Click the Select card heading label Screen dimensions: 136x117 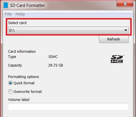coord(17,23)
